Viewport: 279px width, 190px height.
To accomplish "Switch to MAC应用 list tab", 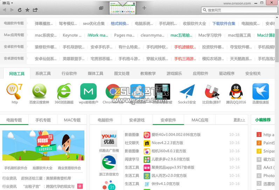I will (x=200, y=120).
